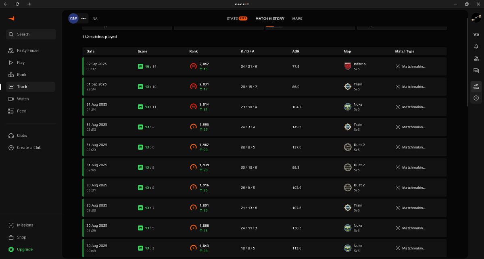Click win badge for 13:10 score
The width and height of the screenshot is (484, 259).
point(140,86)
